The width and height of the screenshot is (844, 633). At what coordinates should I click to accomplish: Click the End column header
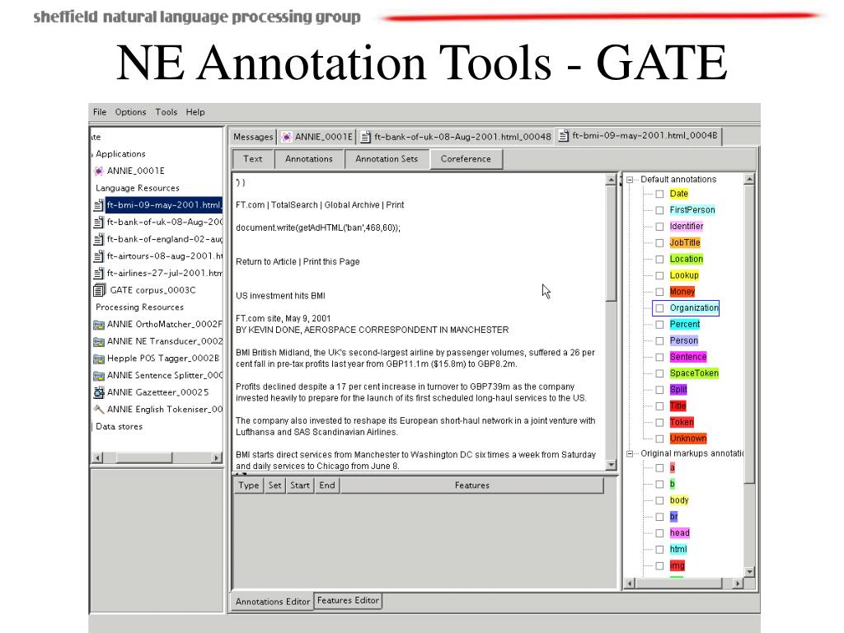(327, 485)
